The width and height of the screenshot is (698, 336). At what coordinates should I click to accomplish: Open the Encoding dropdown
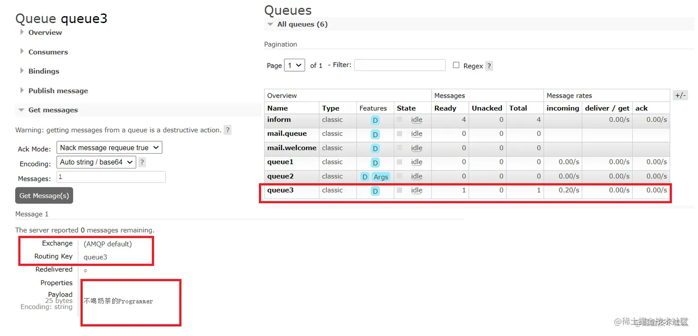tap(96, 162)
